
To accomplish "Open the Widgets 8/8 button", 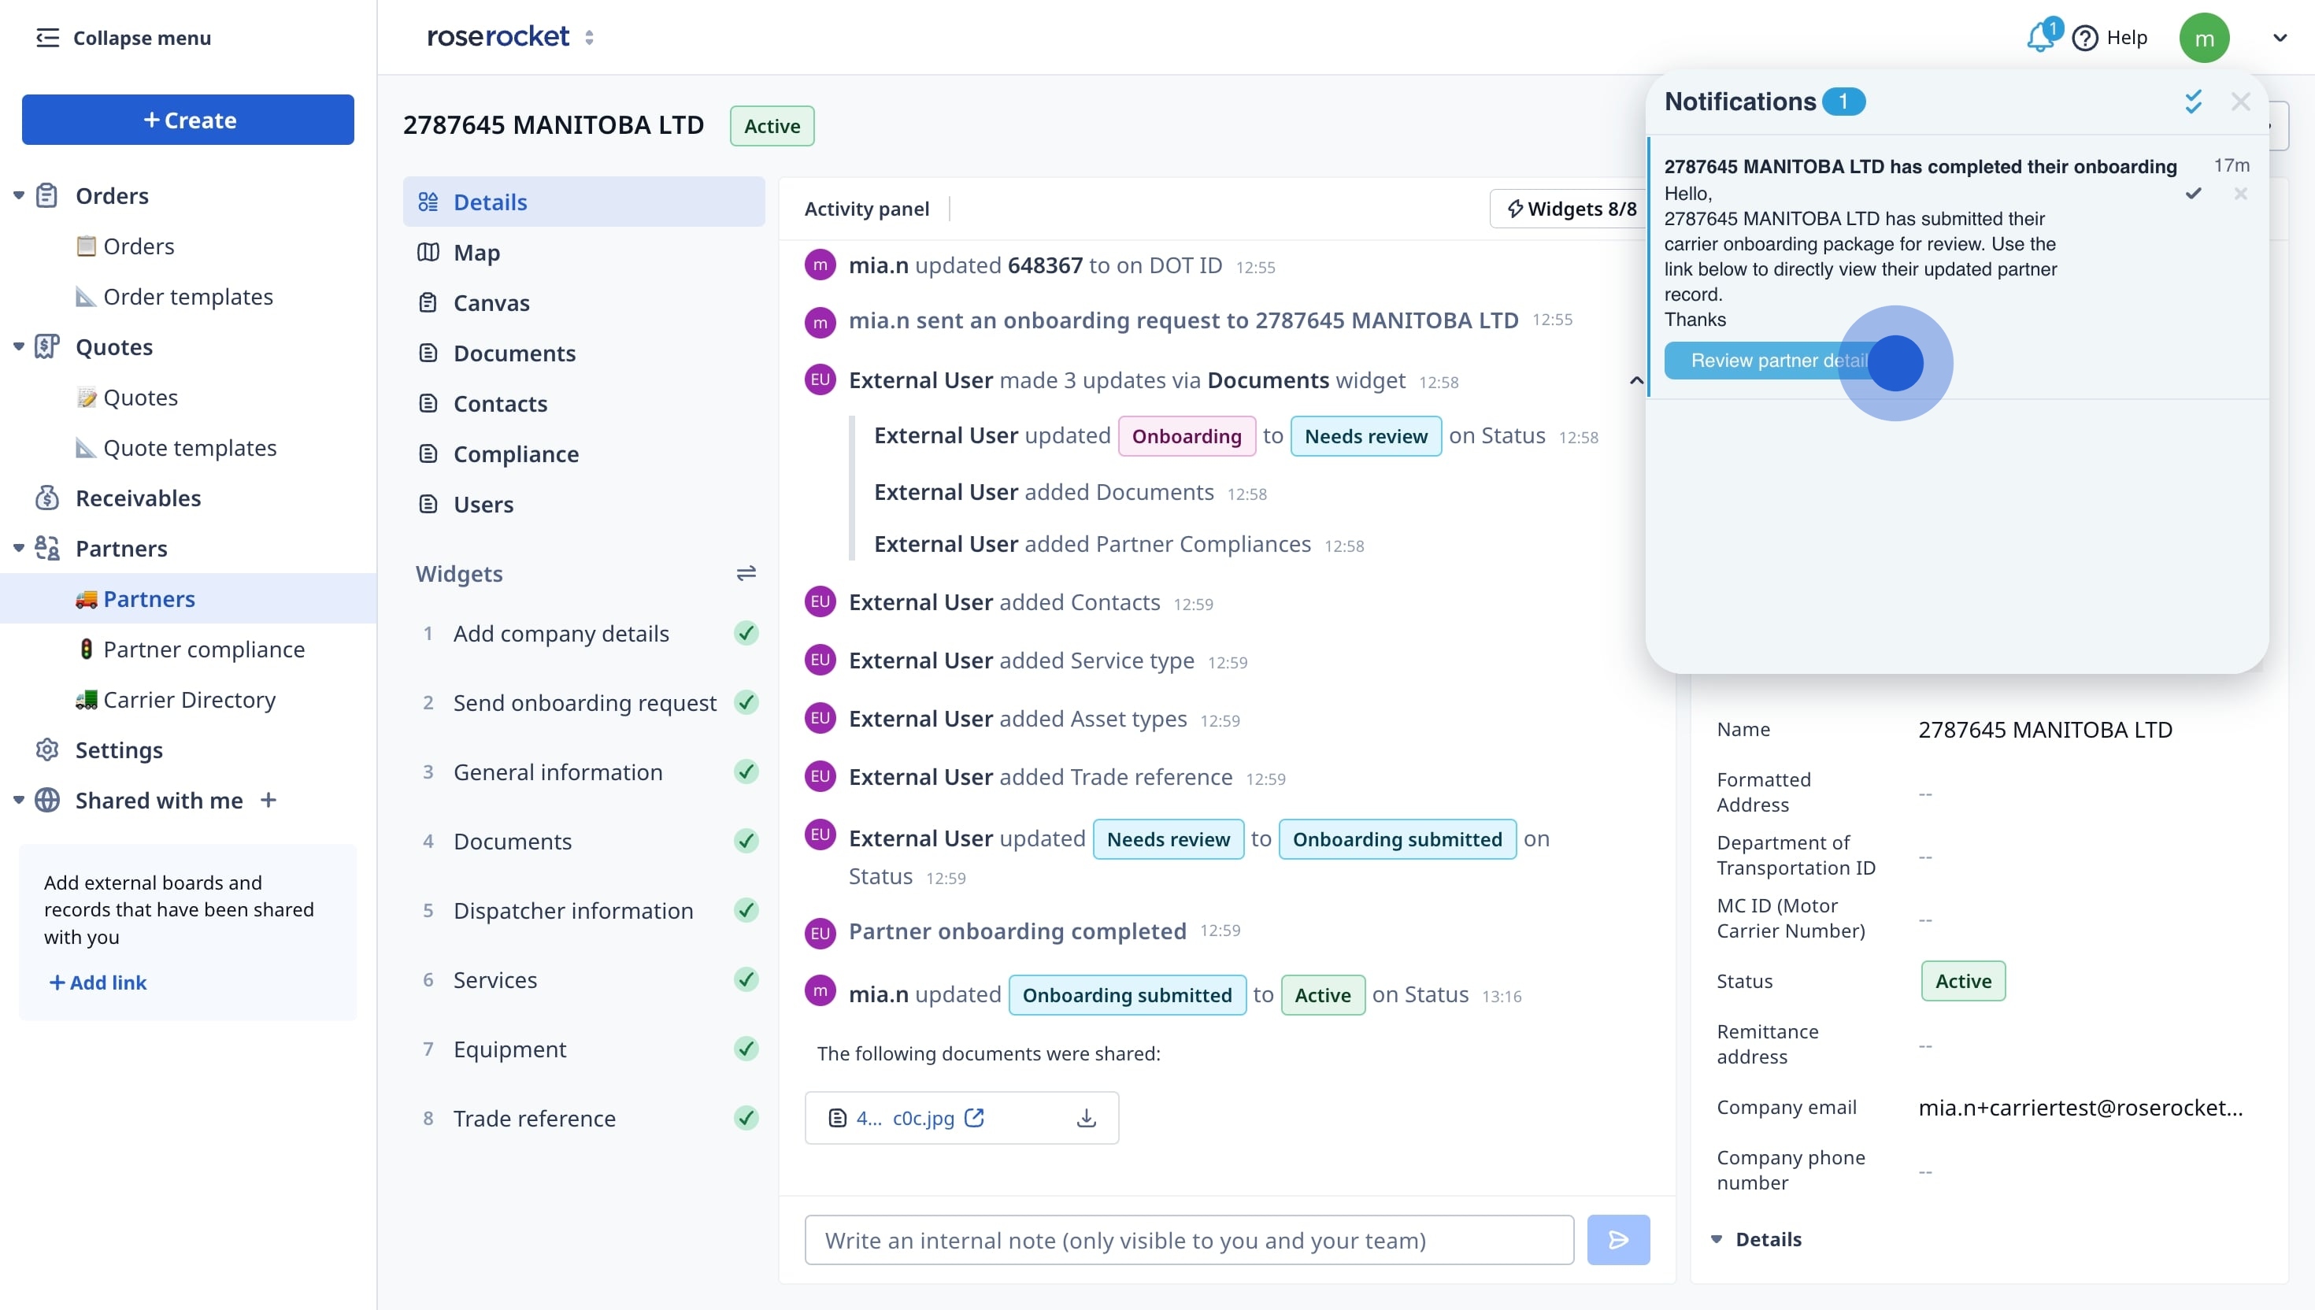I will (x=1570, y=209).
